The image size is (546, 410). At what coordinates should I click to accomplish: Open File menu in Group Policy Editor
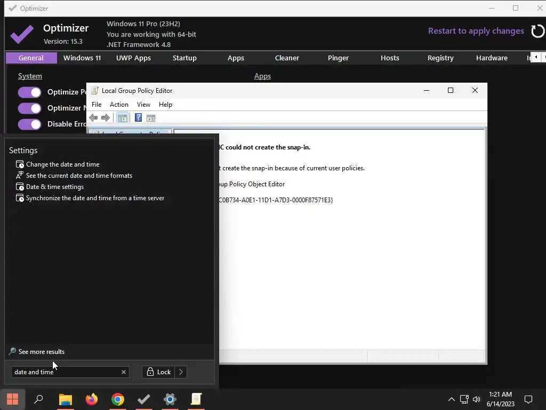click(x=97, y=105)
